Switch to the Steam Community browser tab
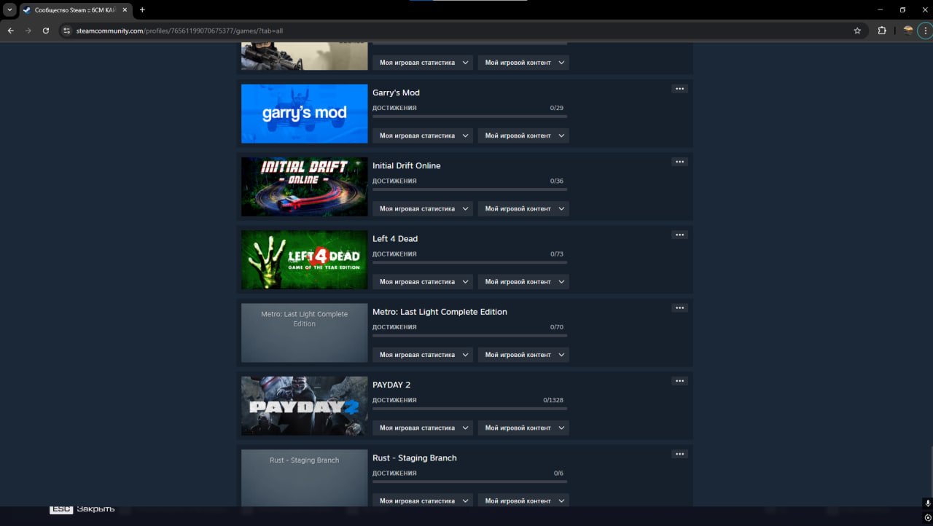The height and width of the screenshot is (526, 933). tap(73, 10)
